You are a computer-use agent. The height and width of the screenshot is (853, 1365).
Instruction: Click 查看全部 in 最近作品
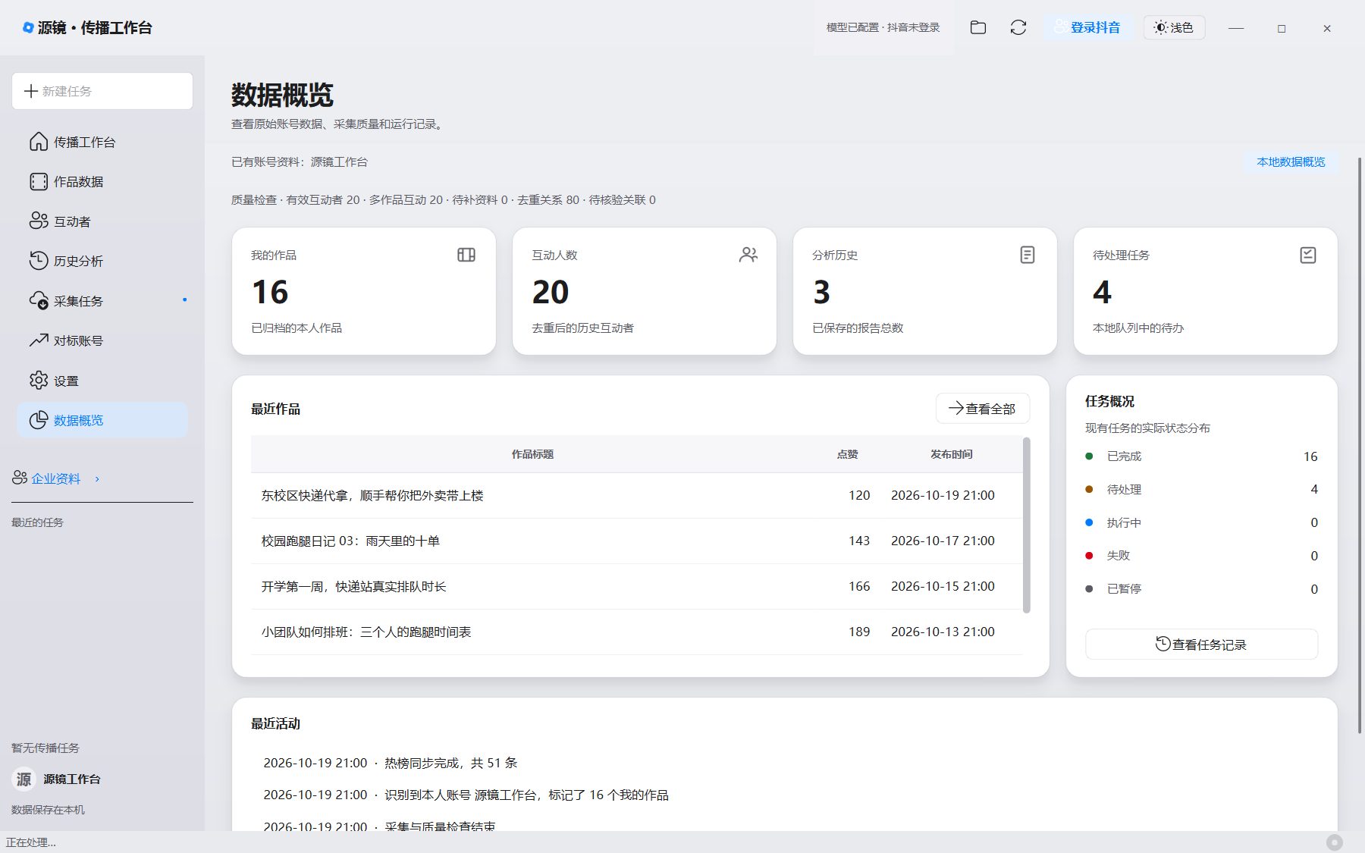click(983, 408)
